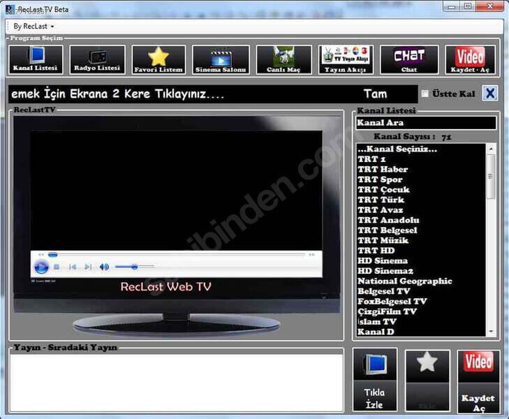Click the top Video Kaydet - Aç button
The width and height of the screenshot is (509, 419).
pos(470,60)
